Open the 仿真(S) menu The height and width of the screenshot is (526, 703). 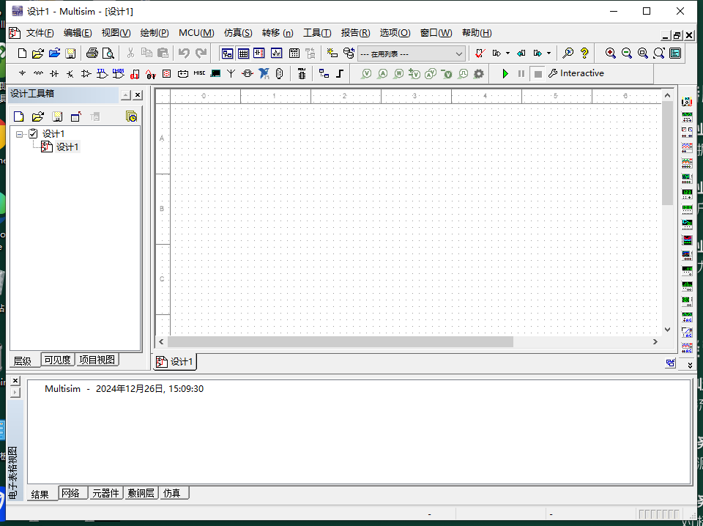point(238,33)
